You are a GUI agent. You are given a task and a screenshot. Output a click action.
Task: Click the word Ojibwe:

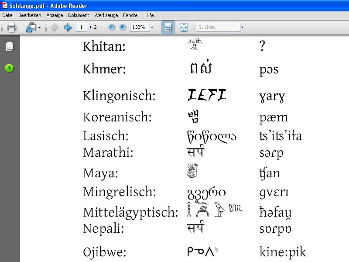(104, 253)
